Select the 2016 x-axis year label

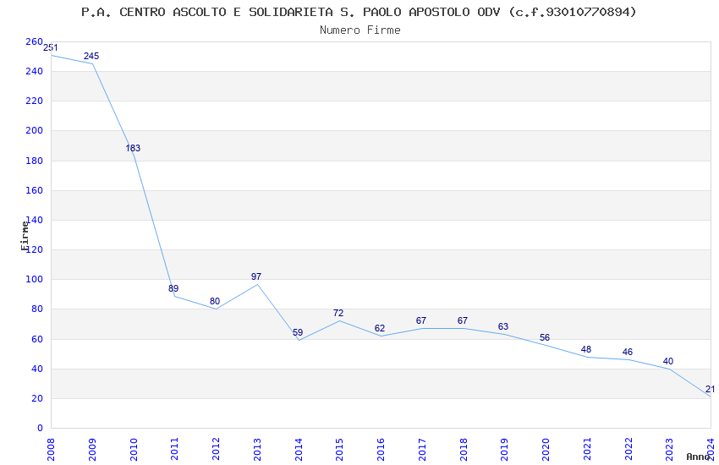point(381,449)
